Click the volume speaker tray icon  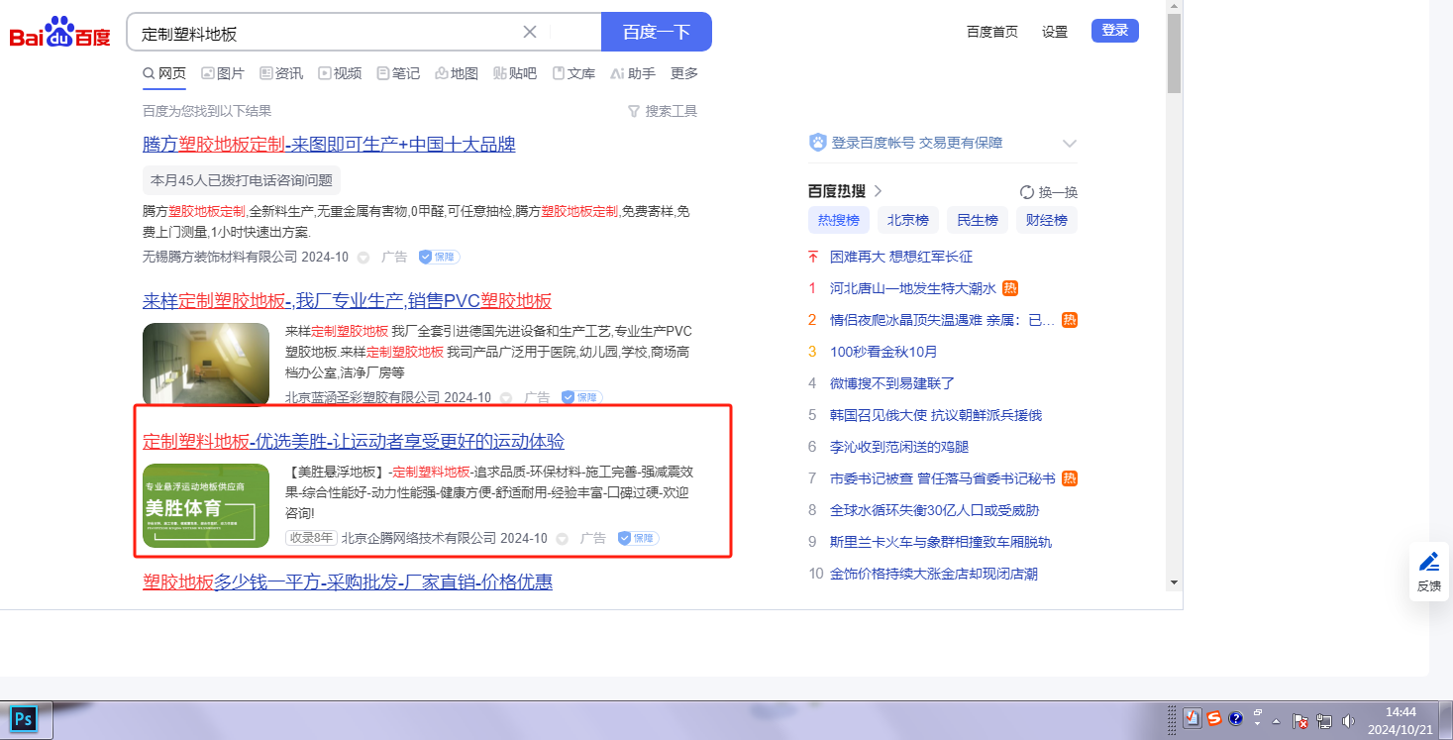pos(1346,720)
